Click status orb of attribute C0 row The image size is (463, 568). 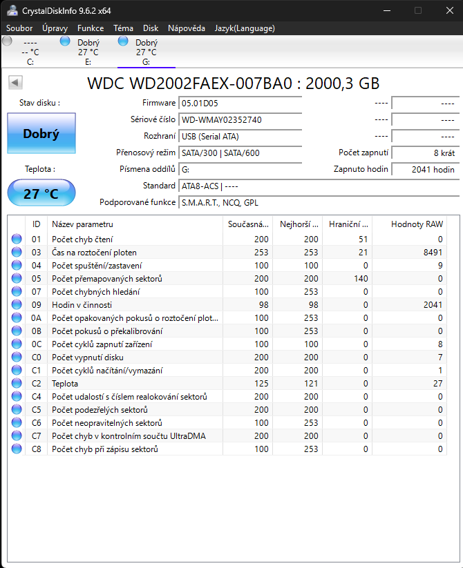[x=17, y=358]
